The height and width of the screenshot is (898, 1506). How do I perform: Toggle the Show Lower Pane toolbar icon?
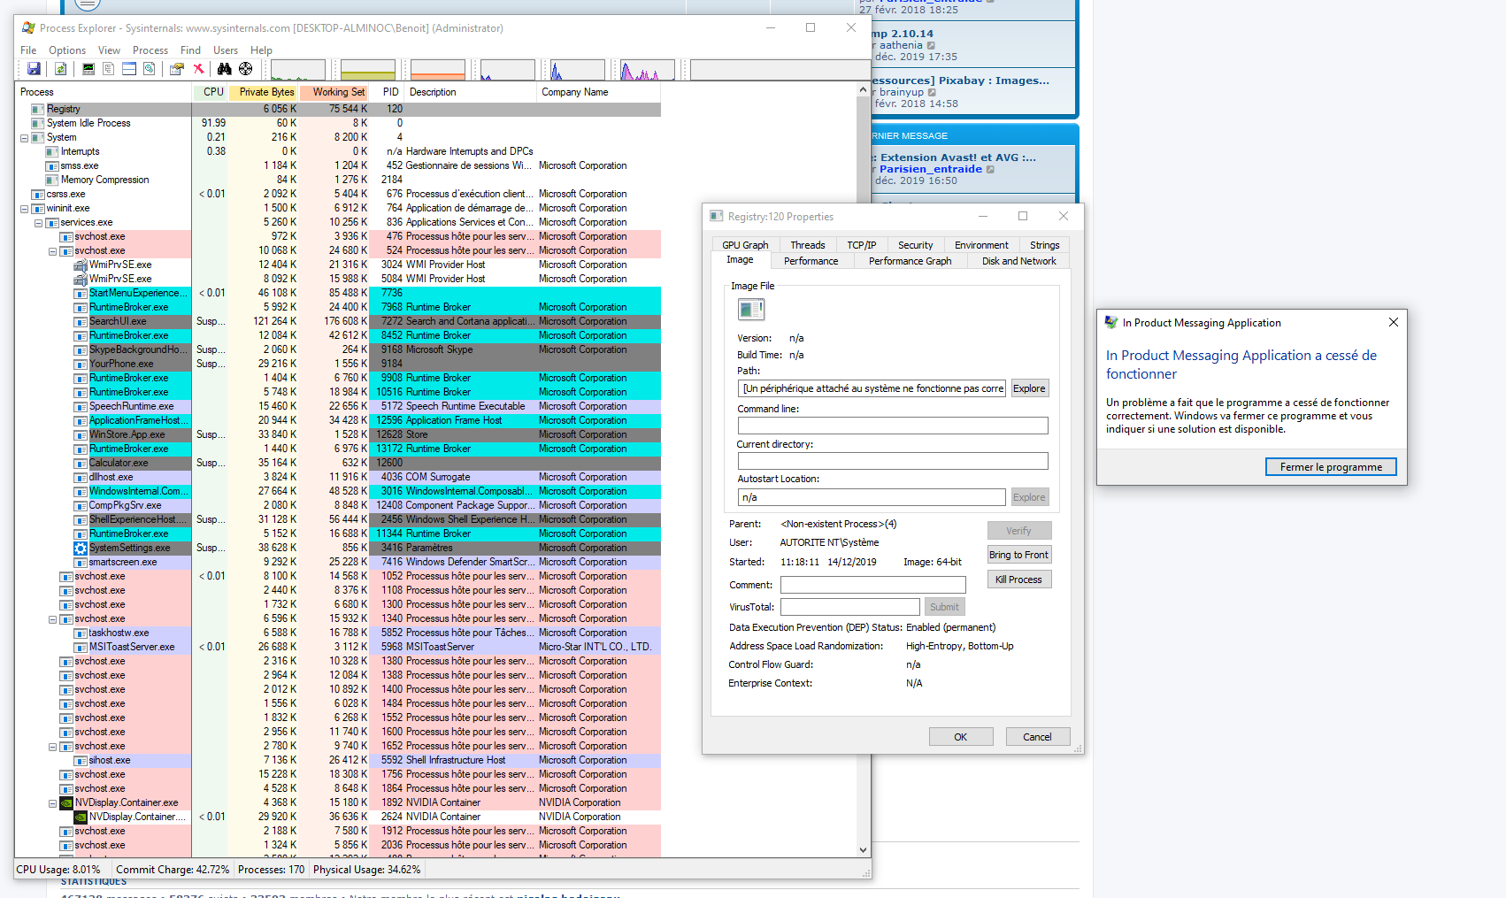(129, 69)
